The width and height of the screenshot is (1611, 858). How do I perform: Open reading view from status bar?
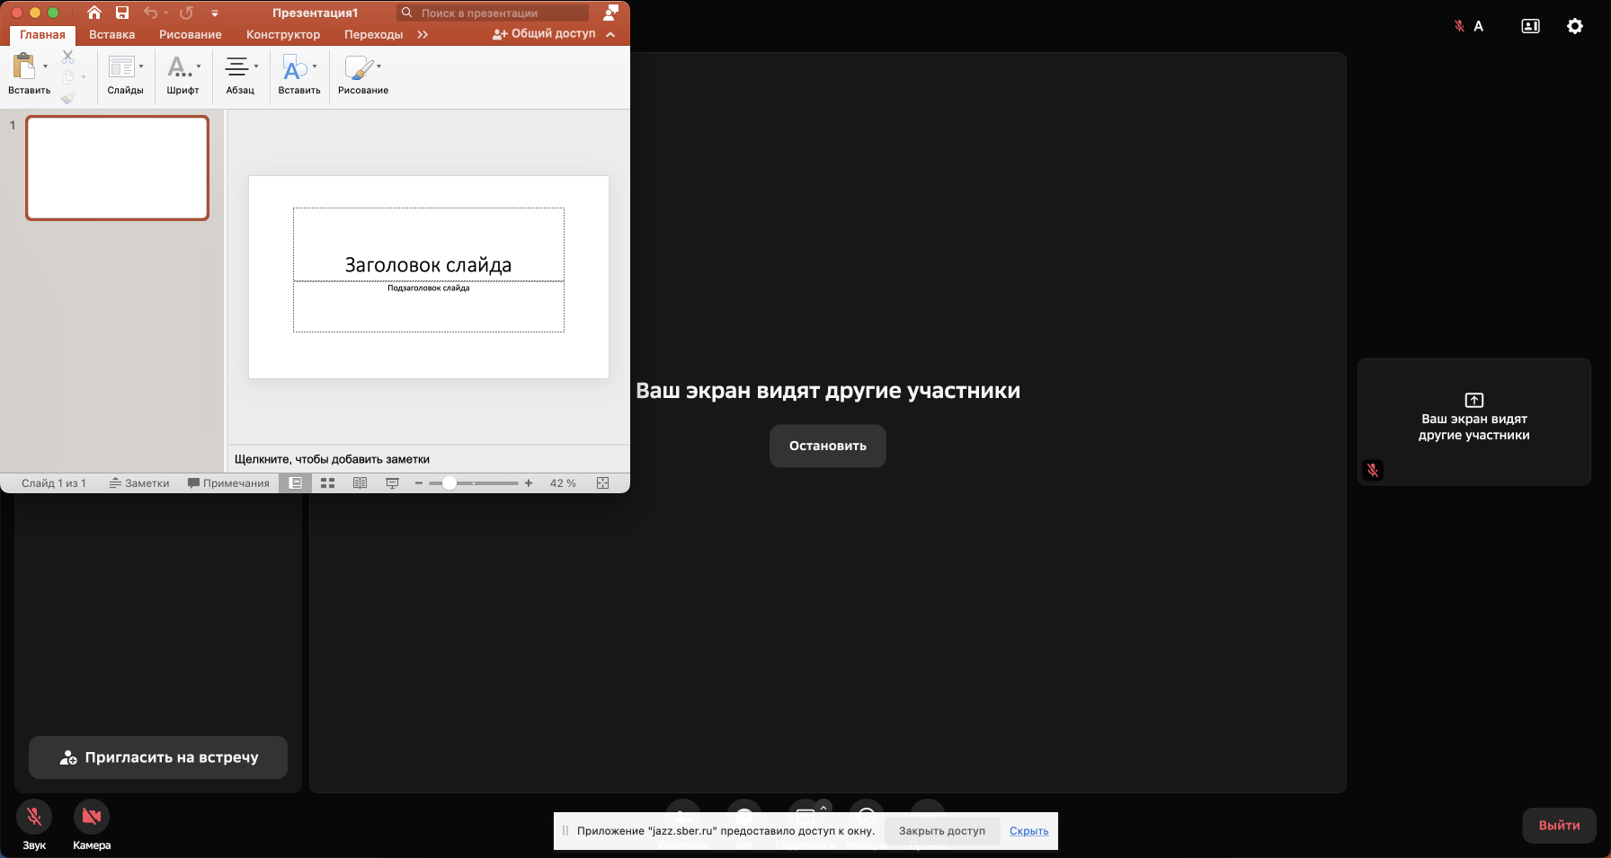(360, 483)
